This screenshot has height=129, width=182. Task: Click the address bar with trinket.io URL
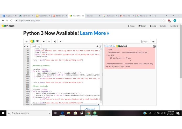88,20
